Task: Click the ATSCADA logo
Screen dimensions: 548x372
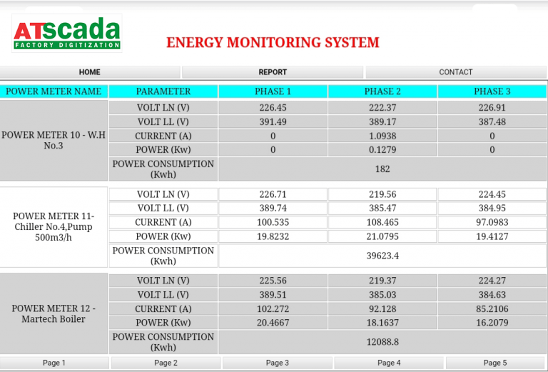Action: pyautogui.click(x=67, y=34)
